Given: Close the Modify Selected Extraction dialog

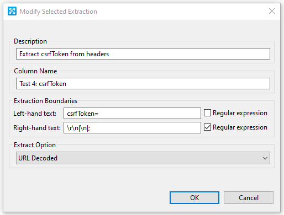Looking at the screenshot, I should (x=272, y=11).
